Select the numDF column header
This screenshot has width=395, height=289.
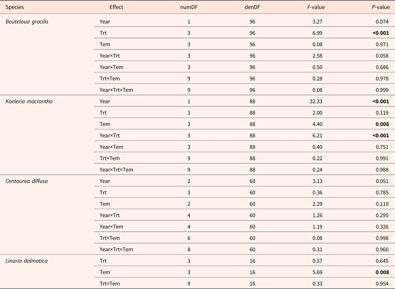[189, 7]
